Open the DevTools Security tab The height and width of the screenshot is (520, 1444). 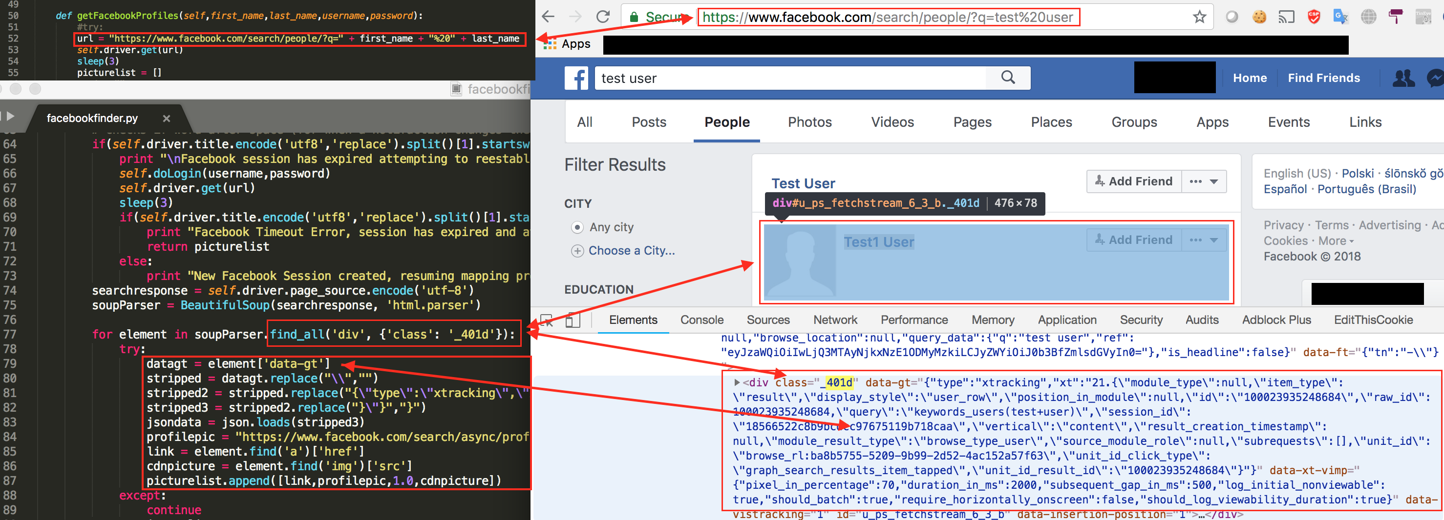click(x=1141, y=320)
